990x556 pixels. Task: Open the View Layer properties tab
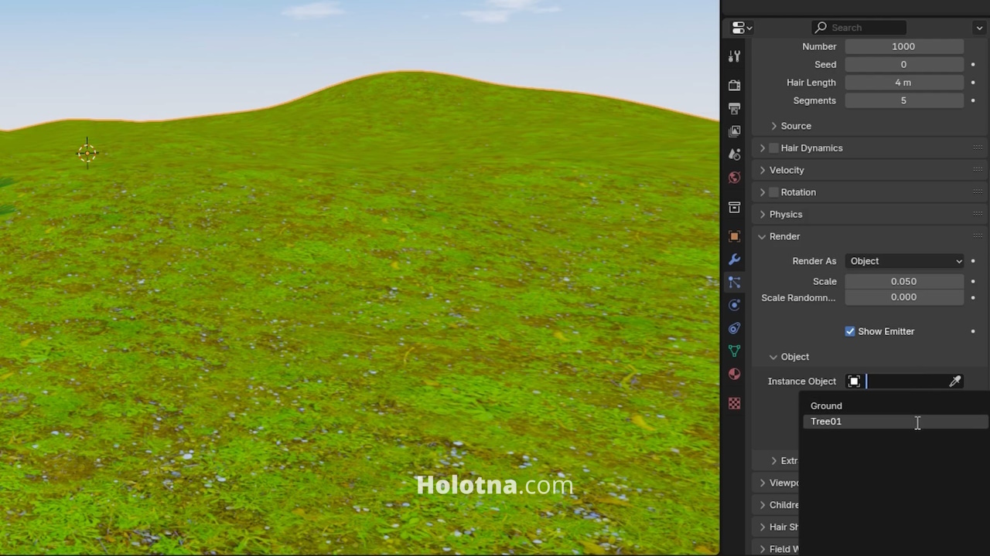point(734,131)
